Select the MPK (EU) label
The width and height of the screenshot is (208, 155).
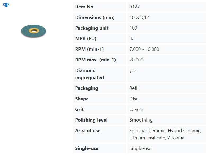point(86,39)
